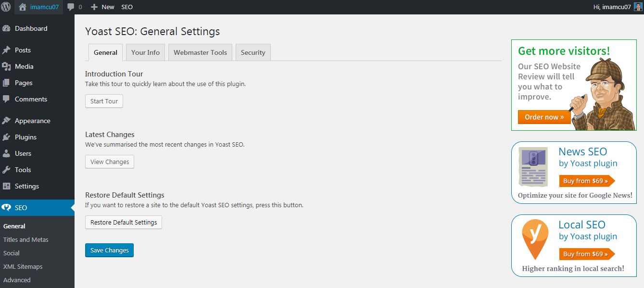This screenshot has height=288, width=644.
Task: Visit the imamcu07 site via home icon
Action: (23, 7)
